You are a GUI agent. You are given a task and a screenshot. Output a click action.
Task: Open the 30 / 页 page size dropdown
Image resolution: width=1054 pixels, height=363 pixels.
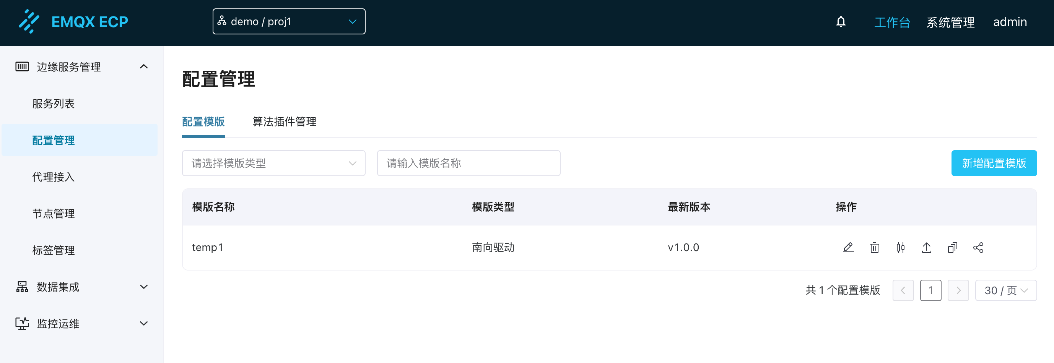click(x=1006, y=290)
